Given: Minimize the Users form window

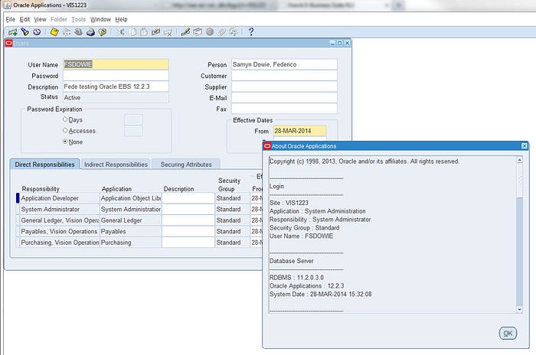Looking at the screenshot, I should click(x=332, y=43).
